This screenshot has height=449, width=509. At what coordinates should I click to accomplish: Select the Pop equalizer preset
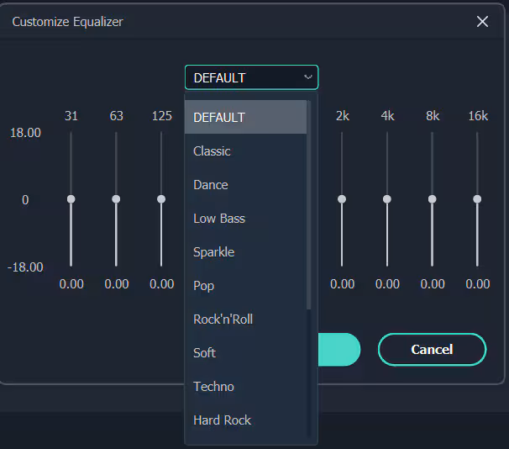245,286
